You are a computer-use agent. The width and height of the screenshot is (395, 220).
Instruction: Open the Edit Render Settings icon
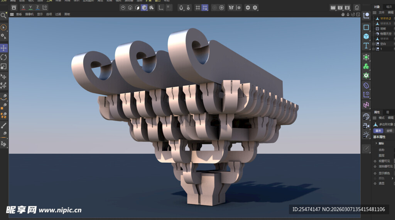pos(347,7)
